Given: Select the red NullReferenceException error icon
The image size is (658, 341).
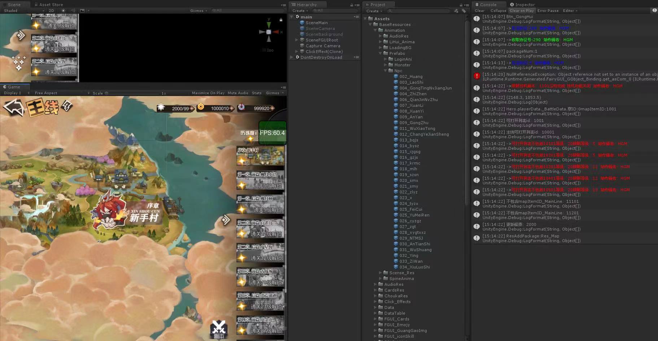Looking at the screenshot, I should click(x=477, y=76).
